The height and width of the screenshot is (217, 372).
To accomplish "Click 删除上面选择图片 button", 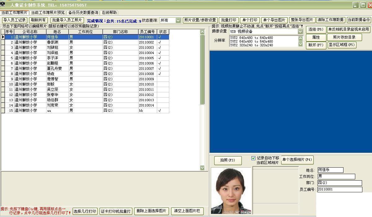I will (x=152, y=211).
